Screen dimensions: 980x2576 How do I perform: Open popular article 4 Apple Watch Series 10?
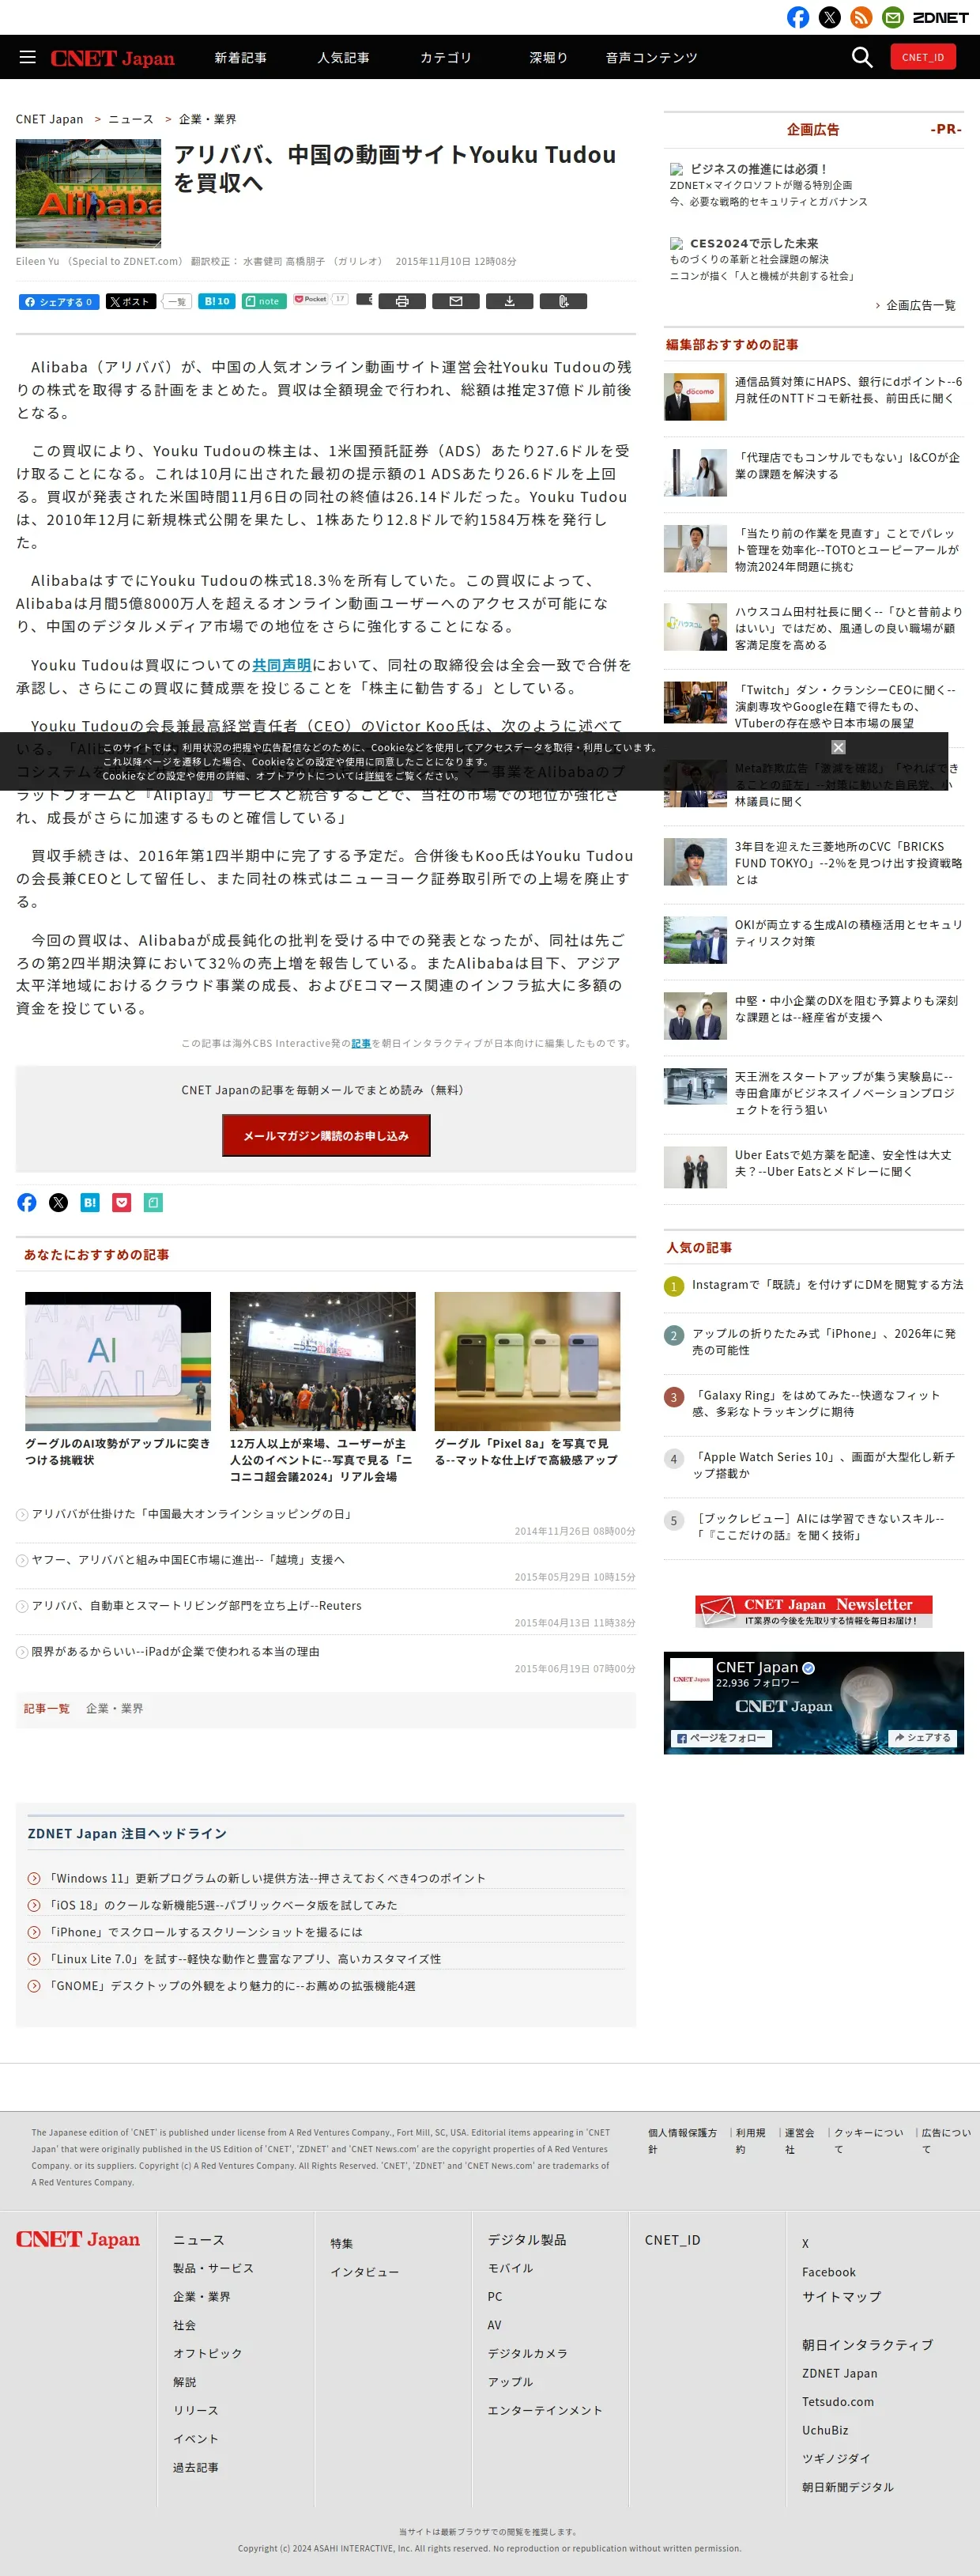(x=824, y=1465)
